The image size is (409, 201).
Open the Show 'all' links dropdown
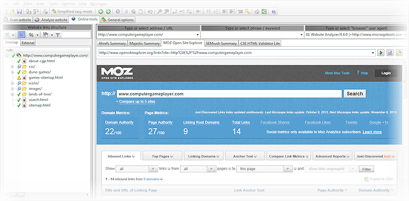pyautogui.click(x=137, y=169)
